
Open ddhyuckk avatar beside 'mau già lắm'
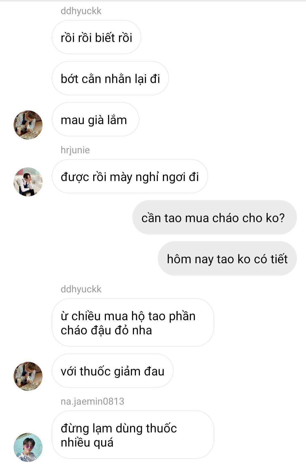28,125
